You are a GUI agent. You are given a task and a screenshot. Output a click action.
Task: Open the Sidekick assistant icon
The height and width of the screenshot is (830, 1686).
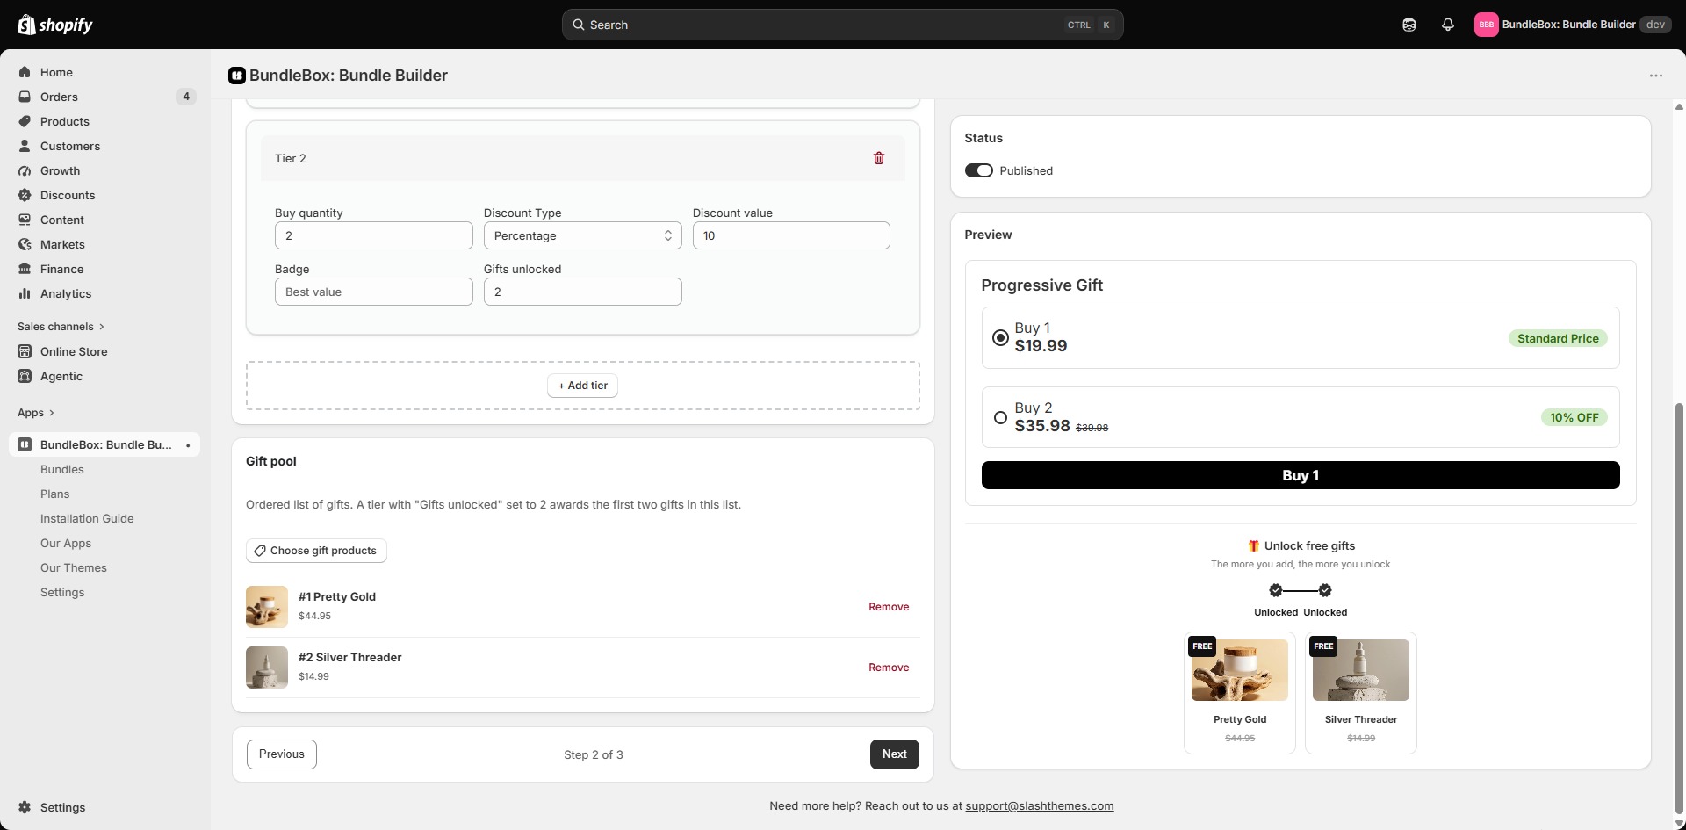point(1409,25)
